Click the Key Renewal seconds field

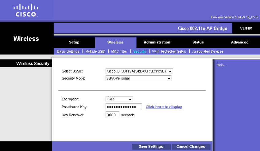pos(112,115)
